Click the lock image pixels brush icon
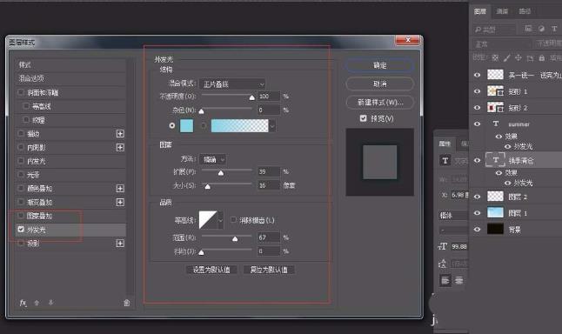Image resolution: width=562 pixels, height=334 pixels. point(507,57)
